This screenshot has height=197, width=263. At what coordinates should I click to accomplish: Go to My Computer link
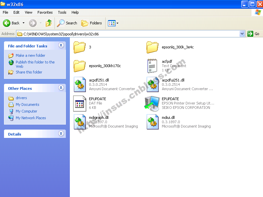pyautogui.click(x=26, y=111)
